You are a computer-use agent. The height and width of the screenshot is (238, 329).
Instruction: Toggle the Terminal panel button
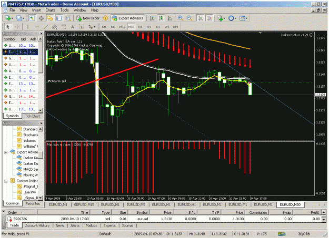click(x=59, y=18)
